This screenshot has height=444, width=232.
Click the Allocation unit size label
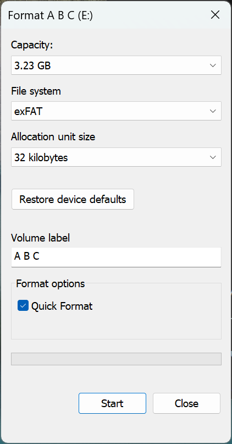[x=53, y=137]
